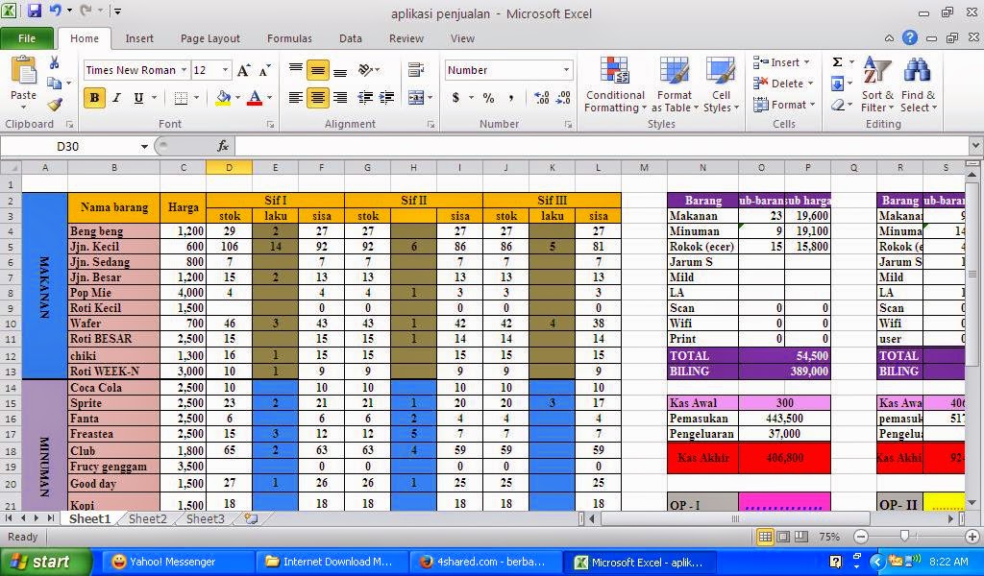Open Conditional Formatting menu
The image size is (984, 576).
click(x=615, y=84)
